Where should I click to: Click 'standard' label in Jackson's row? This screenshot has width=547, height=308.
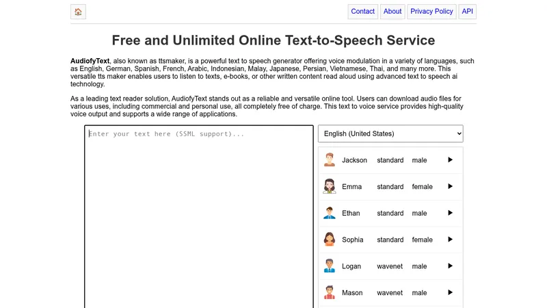point(390,160)
